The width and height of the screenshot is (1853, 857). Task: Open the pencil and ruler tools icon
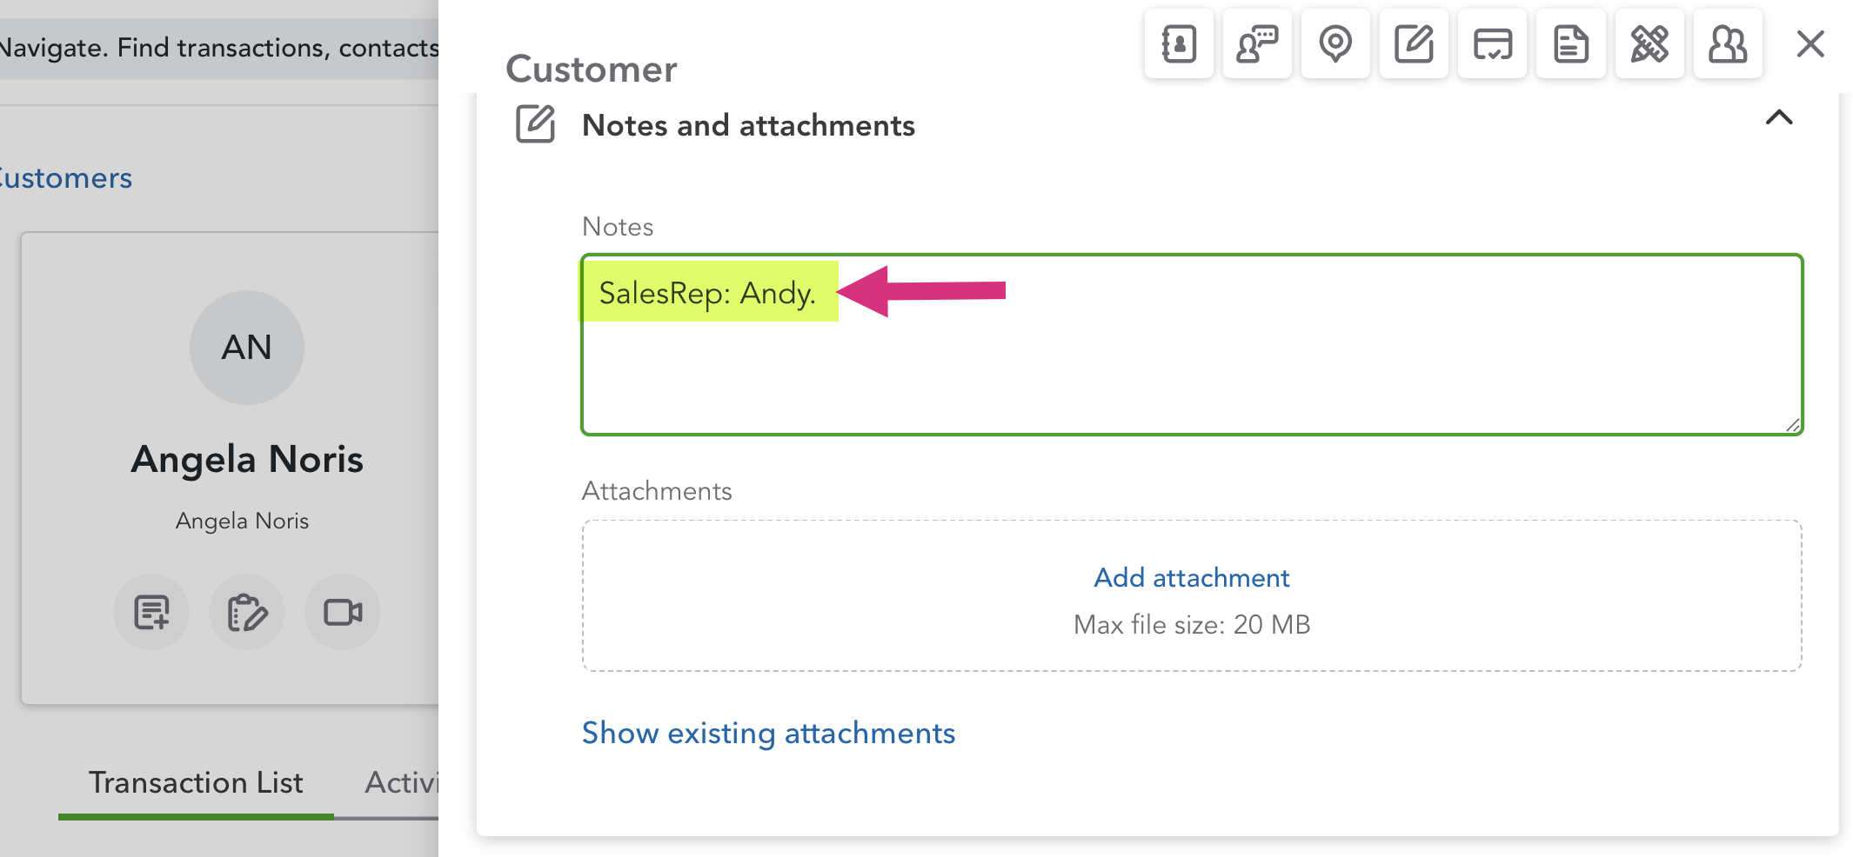click(x=1649, y=44)
